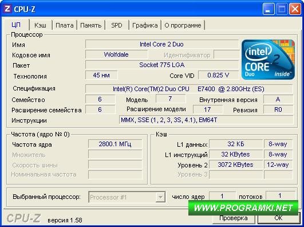Click the Частота ядра label
Screen dimensions: 304x227
click(32, 144)
